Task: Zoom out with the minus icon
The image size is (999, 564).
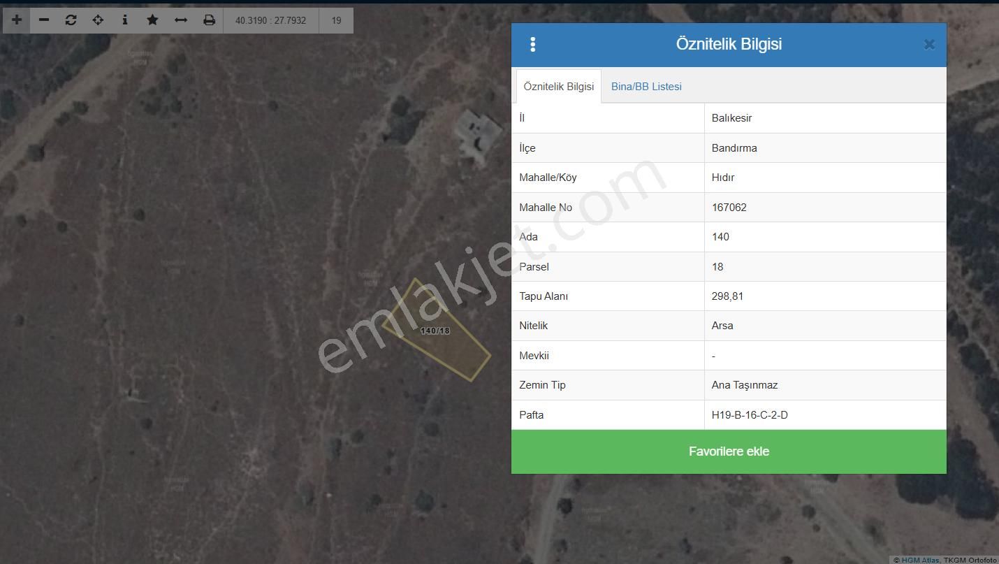Action: [44, 20]
